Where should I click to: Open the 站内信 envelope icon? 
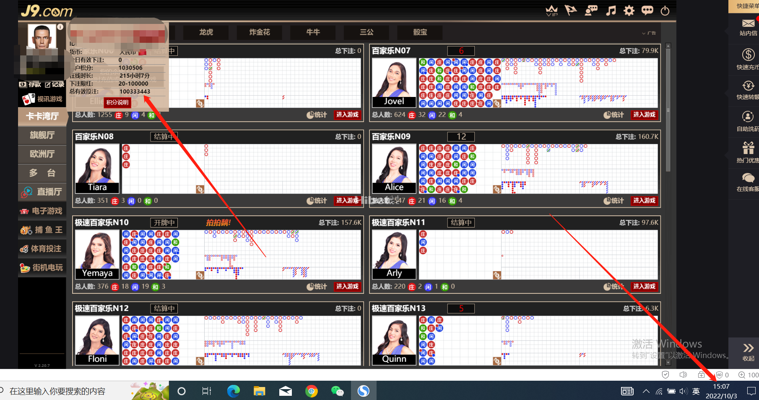[x=748, y=24]
